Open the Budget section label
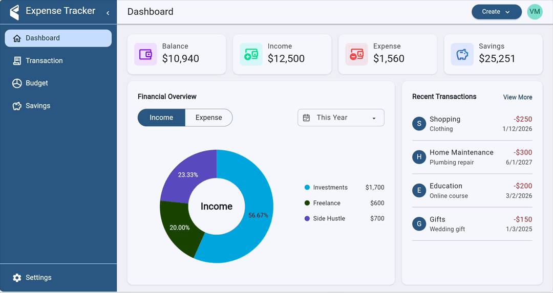 [37, 83]
